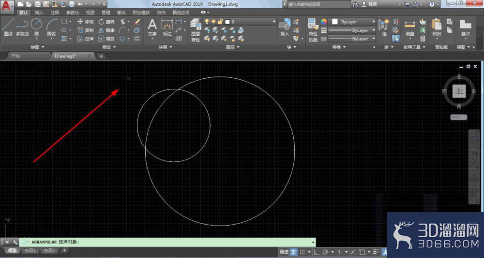Viewport: 484px width, 258px height.
Task: Click the 上 (Top) ViewCube face
Action: 459,91
